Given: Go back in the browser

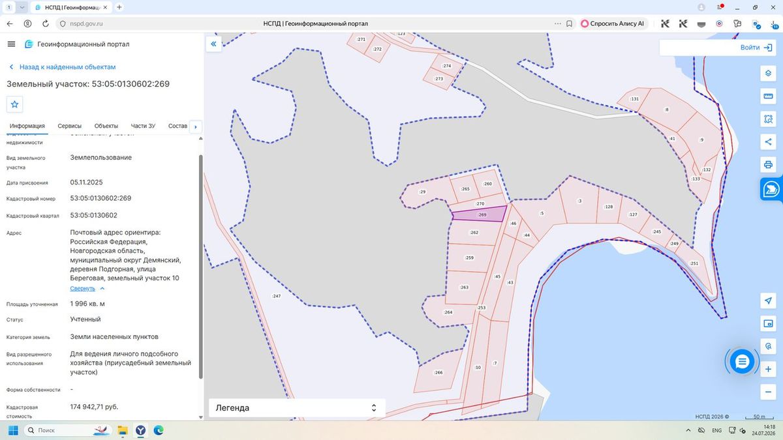Looking at the screenshot, I should [9, 23].
